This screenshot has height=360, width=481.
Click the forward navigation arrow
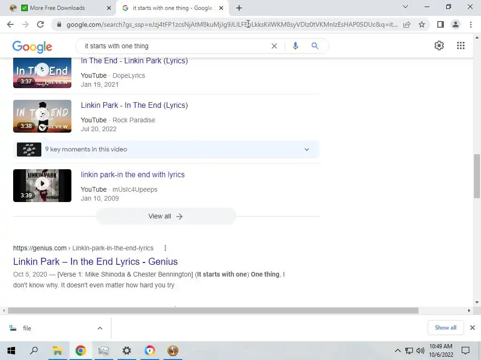(25, 24)
